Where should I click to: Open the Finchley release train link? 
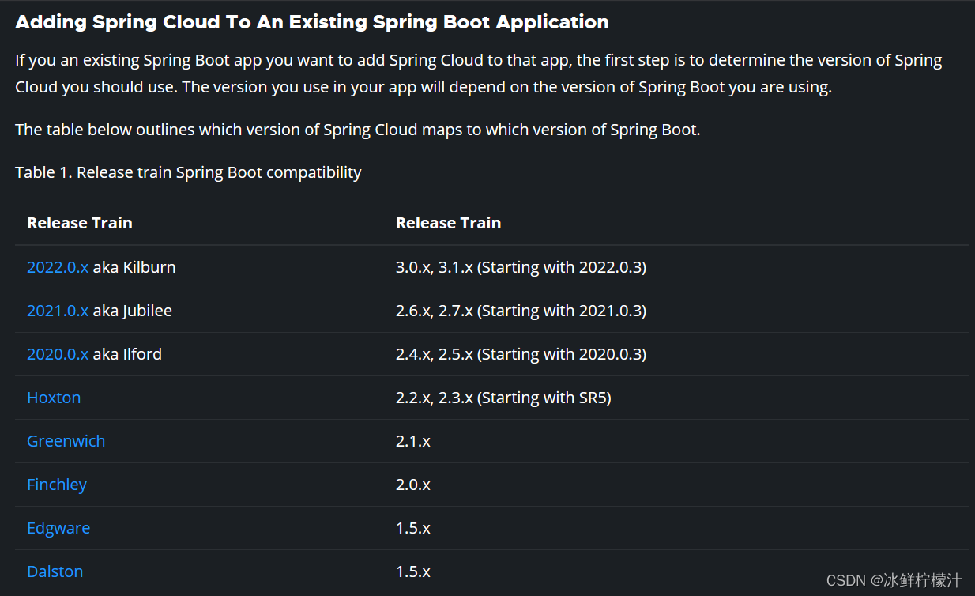57,485
